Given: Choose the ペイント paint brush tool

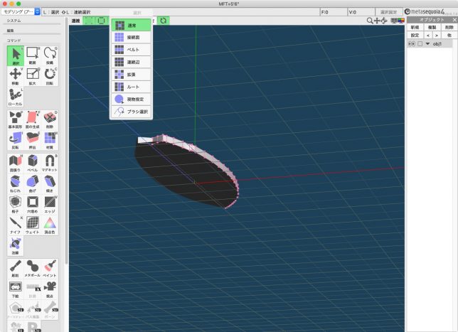Looking at the screenshot, I should (x=50, y=268).
